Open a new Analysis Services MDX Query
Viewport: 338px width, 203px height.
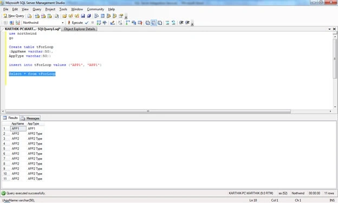37,16
